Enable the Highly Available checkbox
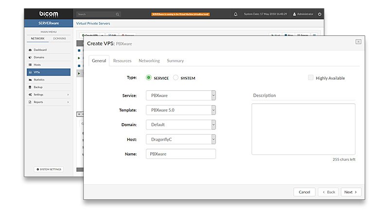Viewport: 389px width, 211px height. [311, 78]
